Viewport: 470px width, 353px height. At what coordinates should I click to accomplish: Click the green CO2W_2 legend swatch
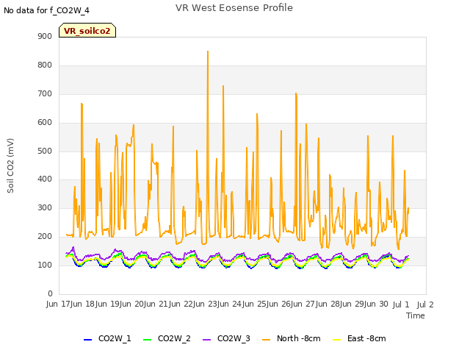point(147,340)
